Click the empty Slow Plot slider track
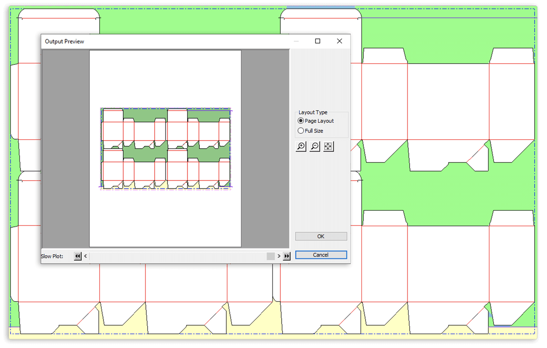 coord(178,257)
